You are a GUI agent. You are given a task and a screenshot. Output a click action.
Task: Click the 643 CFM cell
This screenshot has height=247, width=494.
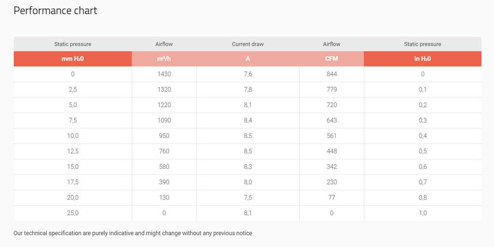click(x=331, y=120)
